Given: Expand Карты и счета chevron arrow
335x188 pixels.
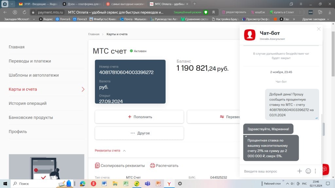Looking at the screenshot, I should pyautogui.click(x=83, y=89).
